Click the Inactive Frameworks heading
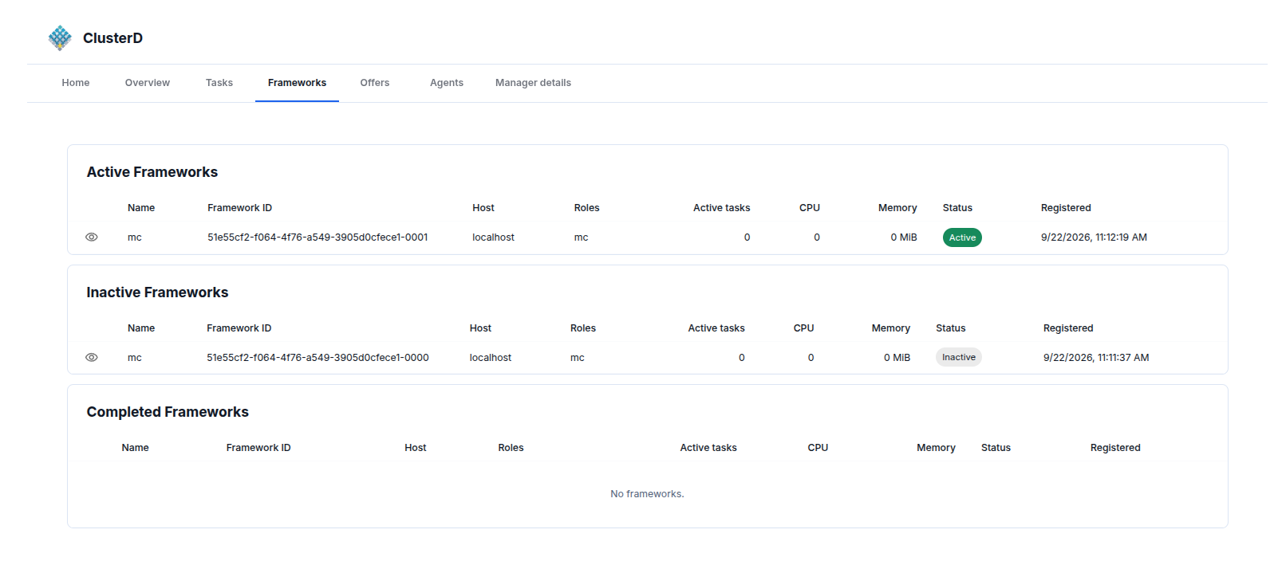Image resolution: width=1278 pixels, height=565 pixels. tap(157, 292)
